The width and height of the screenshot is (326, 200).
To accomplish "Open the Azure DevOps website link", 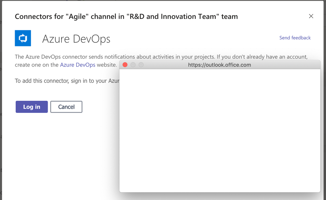I will 78,65.
